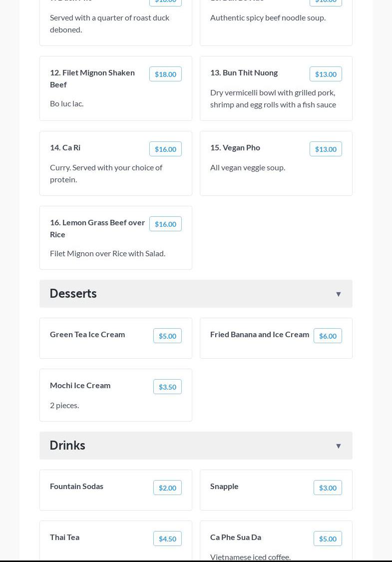Open the 14. Ca Ri item title
Screen dimensions: 392x562
point(65,147)
